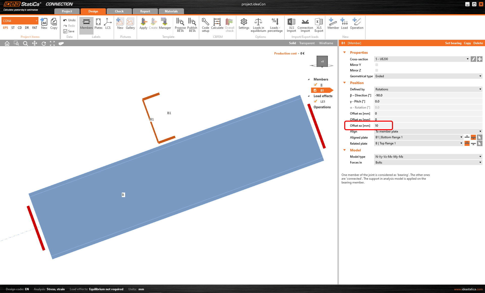Copy the current project item CON4
Screen dimensions: 485x293
tap(54, 24)
